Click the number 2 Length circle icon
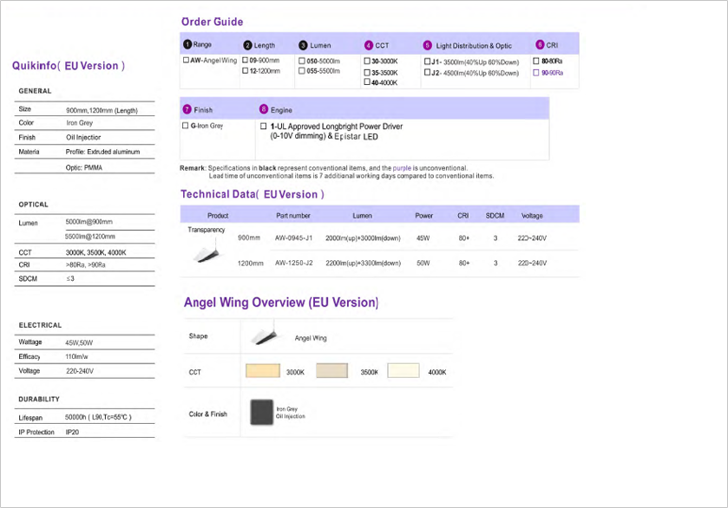The image size is (728, 508). tap(247, 45)
